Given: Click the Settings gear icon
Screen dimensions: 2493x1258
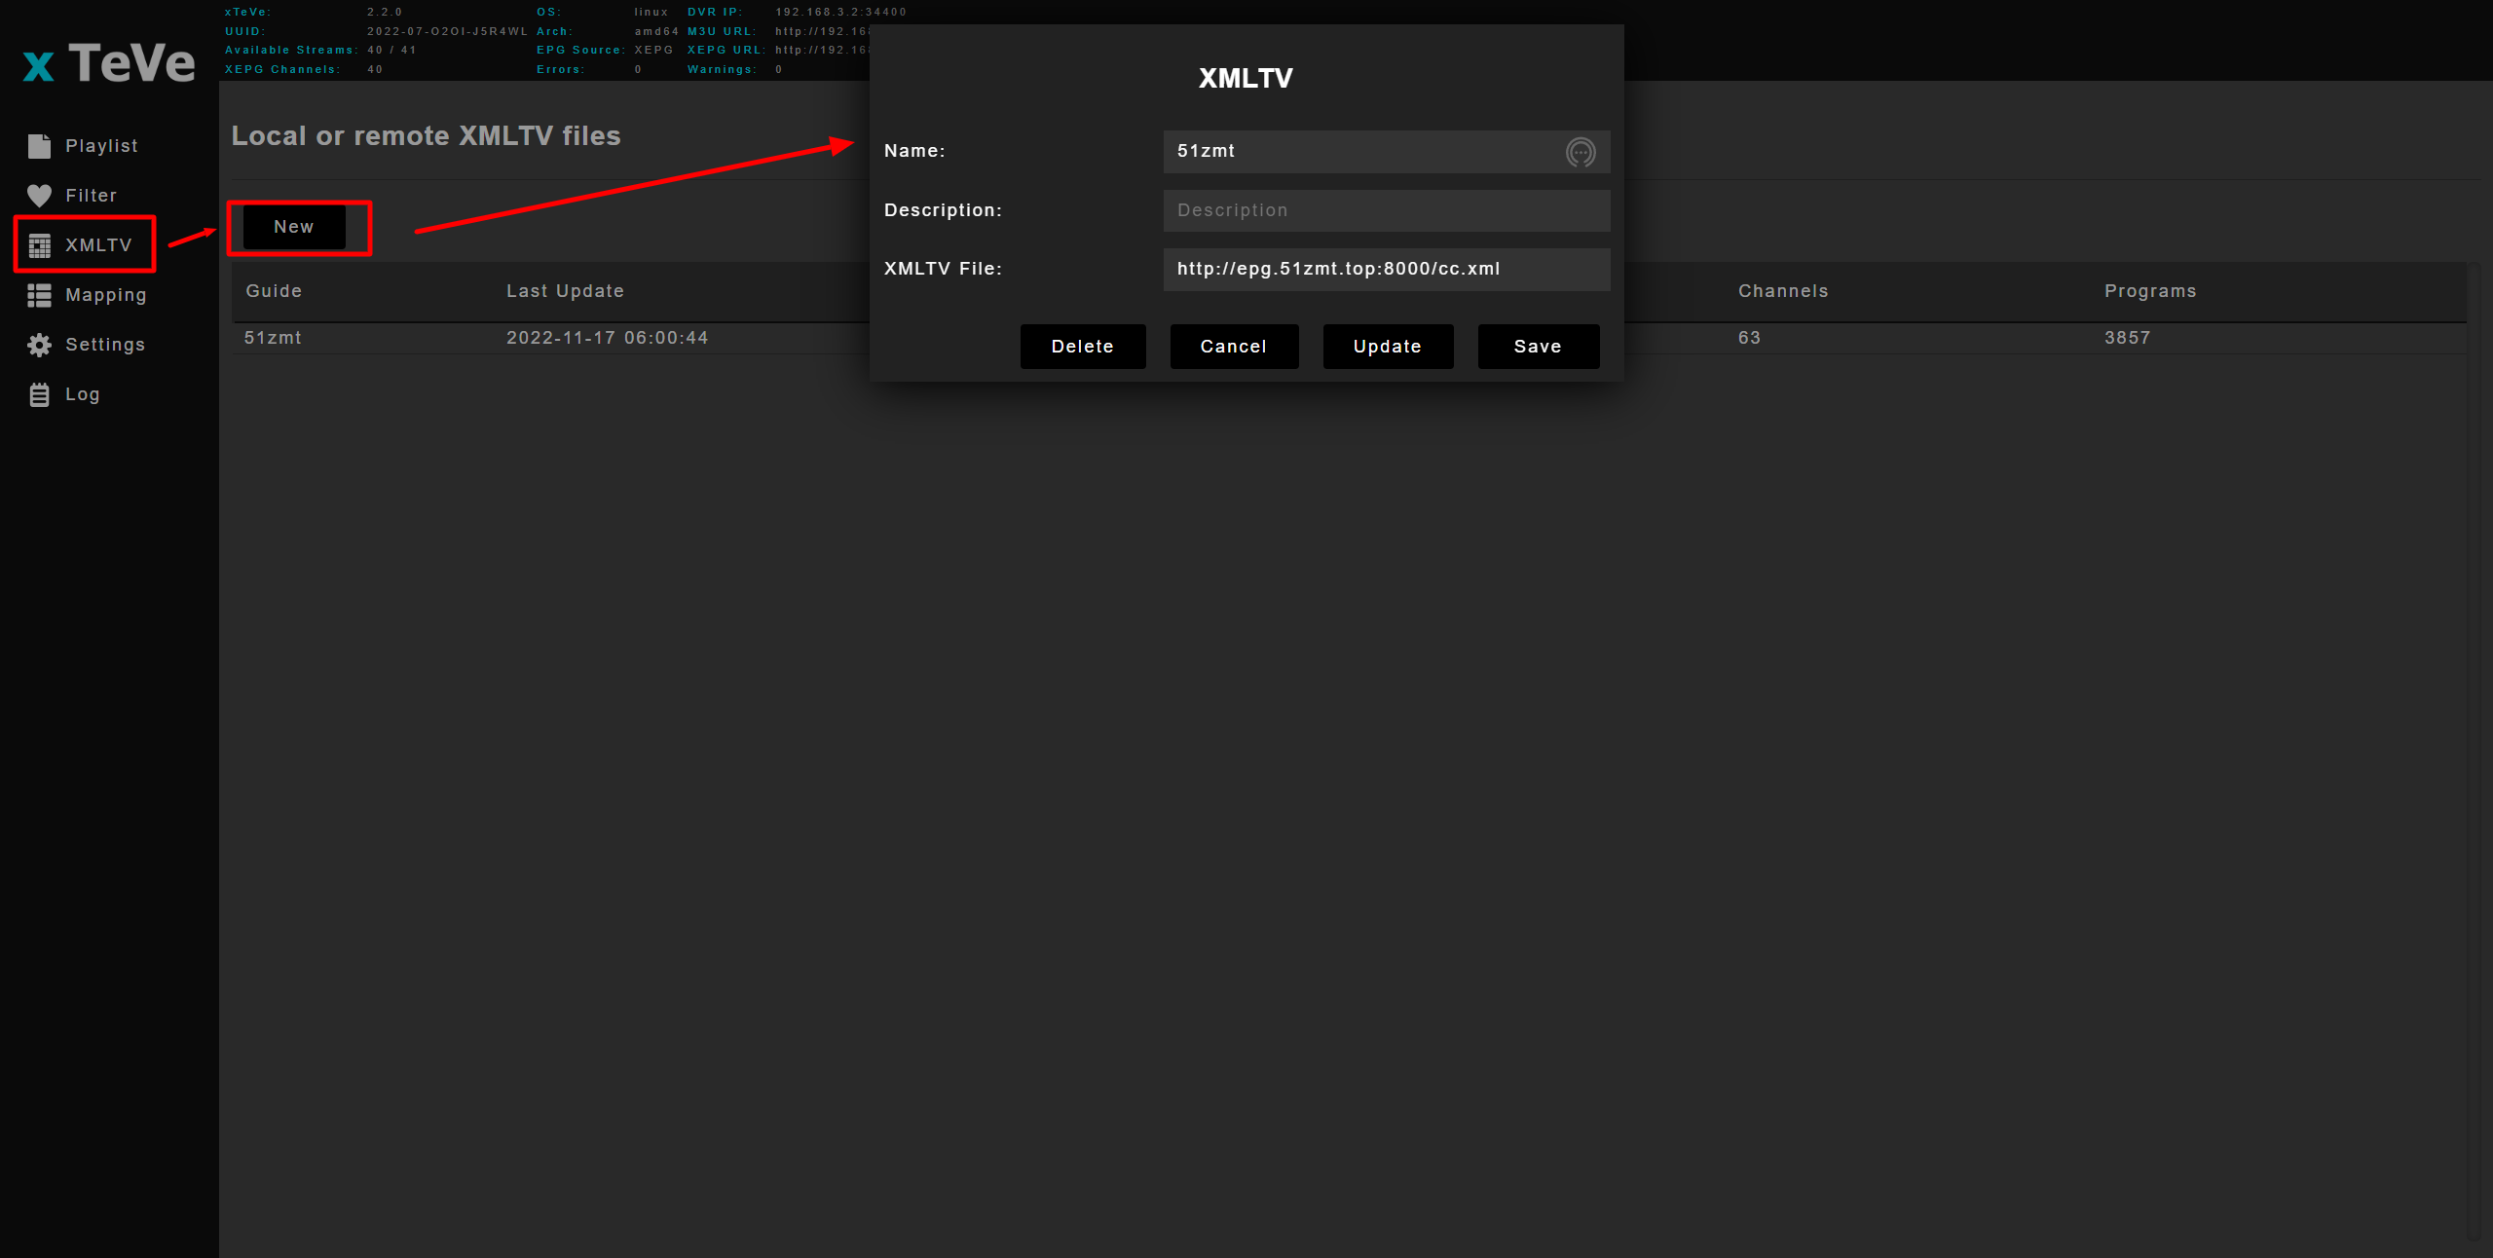Looking at the screenshot, I should pos(39,345).
